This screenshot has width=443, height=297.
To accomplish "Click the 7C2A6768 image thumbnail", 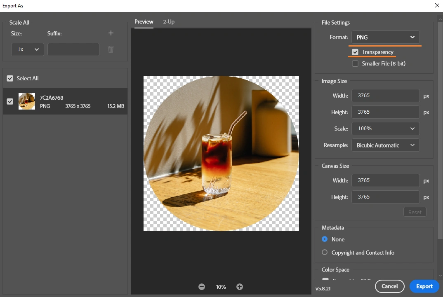I will pos(26,101).
